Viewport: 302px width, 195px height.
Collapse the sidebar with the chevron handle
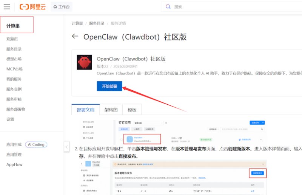[67, 147]
